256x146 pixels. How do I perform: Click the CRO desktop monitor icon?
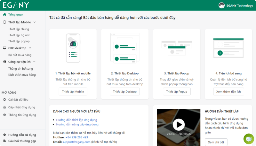point(4,48)
